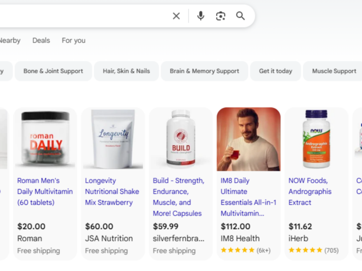
Task: Enable the Brain & Memory Support filter
Action: [x=204, y=71]
